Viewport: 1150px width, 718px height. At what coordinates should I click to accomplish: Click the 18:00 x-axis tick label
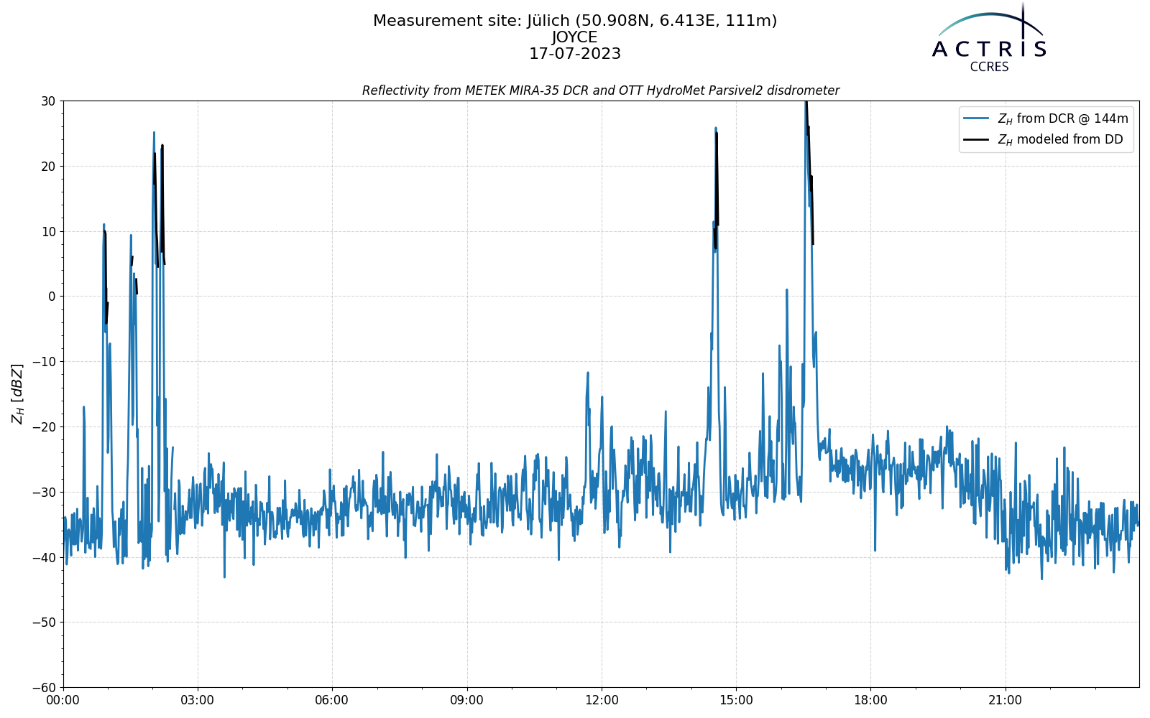(x=870, y=700)
